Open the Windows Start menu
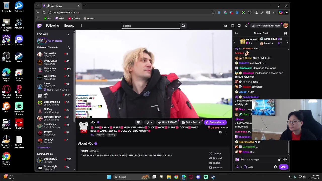 109,177
